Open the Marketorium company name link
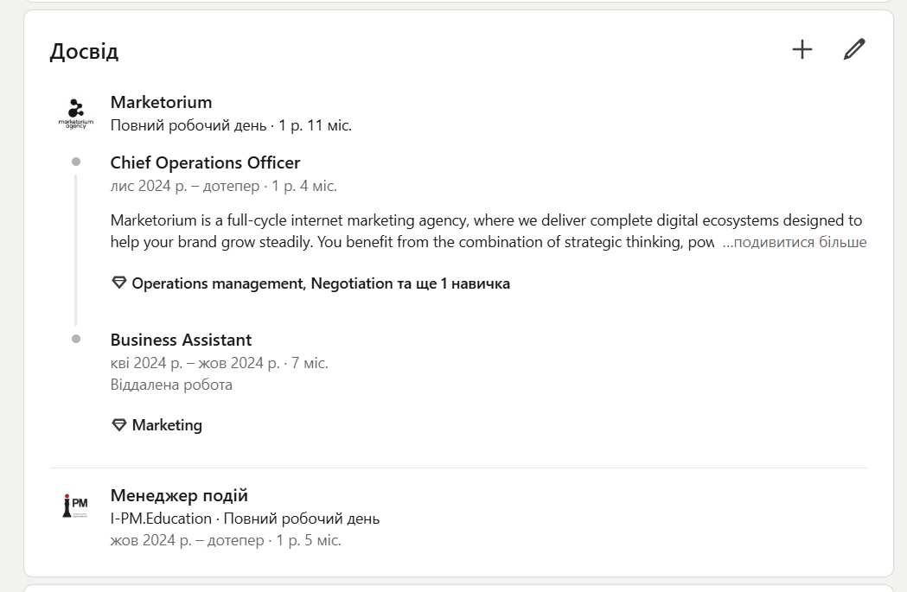Screen dimensions: 907x592 coord(161,102)
